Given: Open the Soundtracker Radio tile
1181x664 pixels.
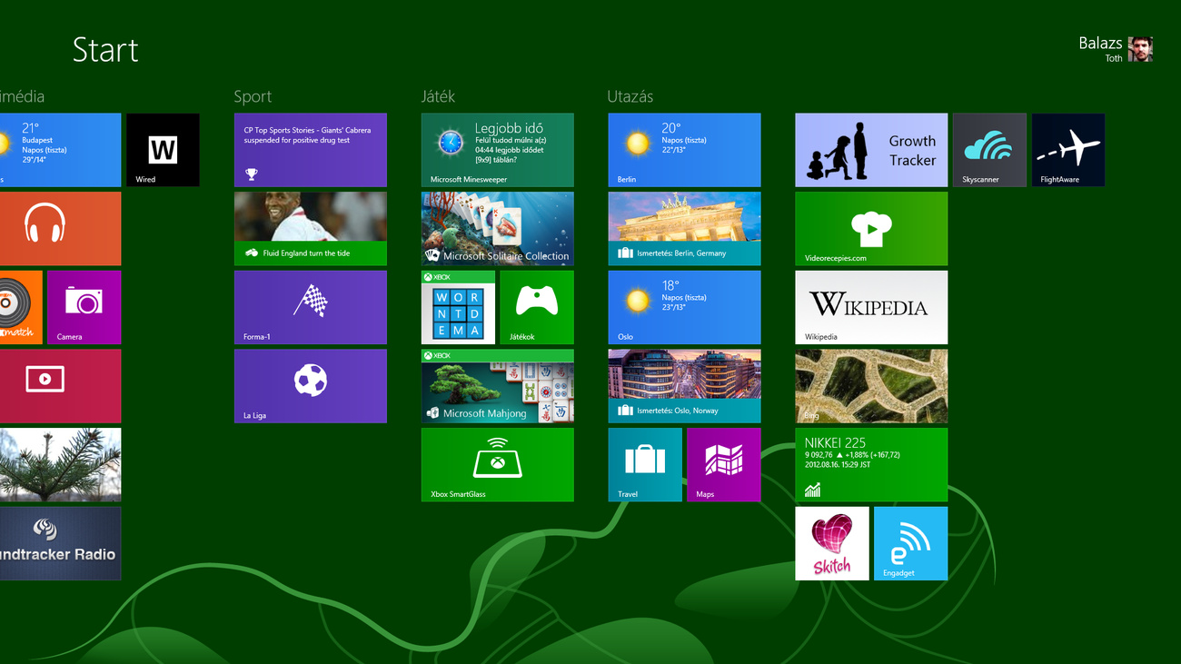Looking at the screenshot, I should coord(60,543).
